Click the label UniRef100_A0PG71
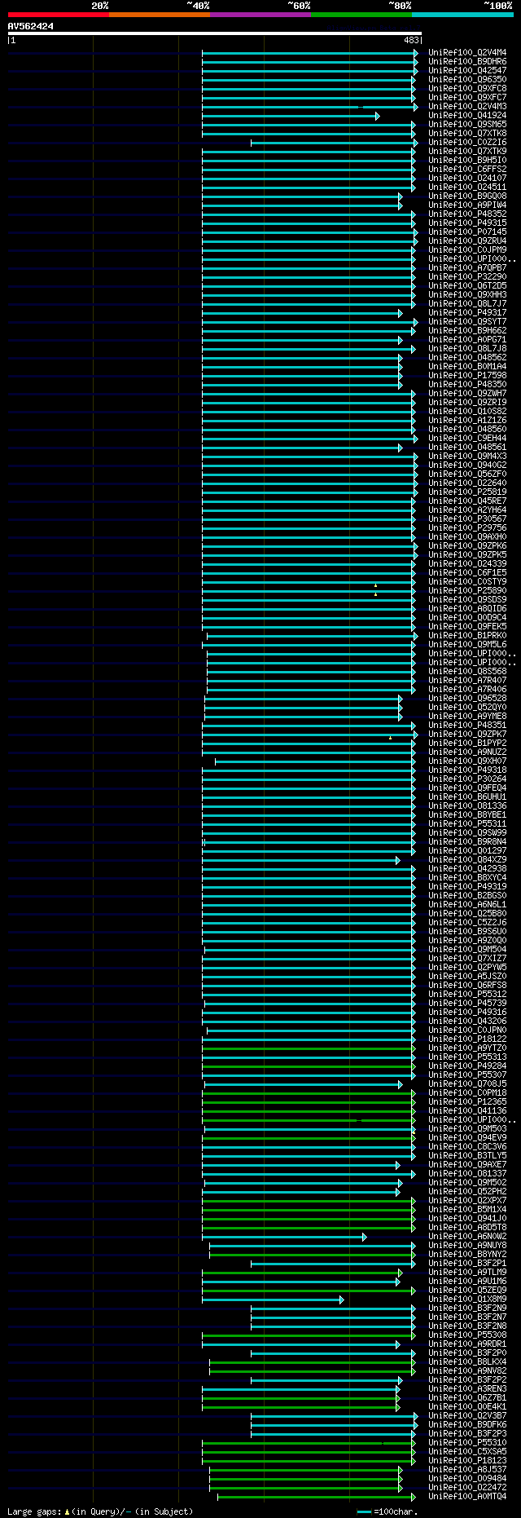 [467, 340]
